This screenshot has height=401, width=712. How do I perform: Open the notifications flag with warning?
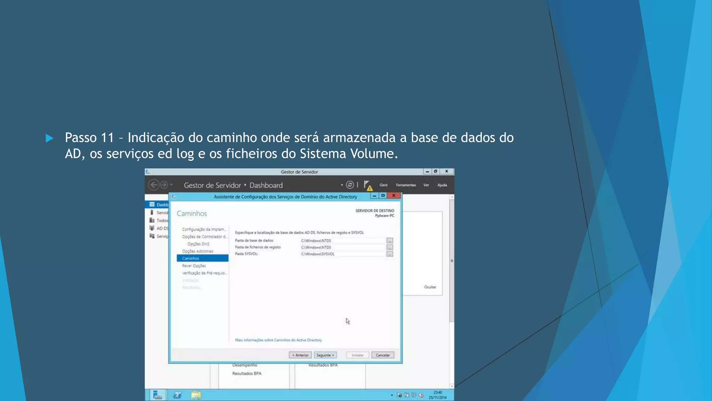(368, 185)
